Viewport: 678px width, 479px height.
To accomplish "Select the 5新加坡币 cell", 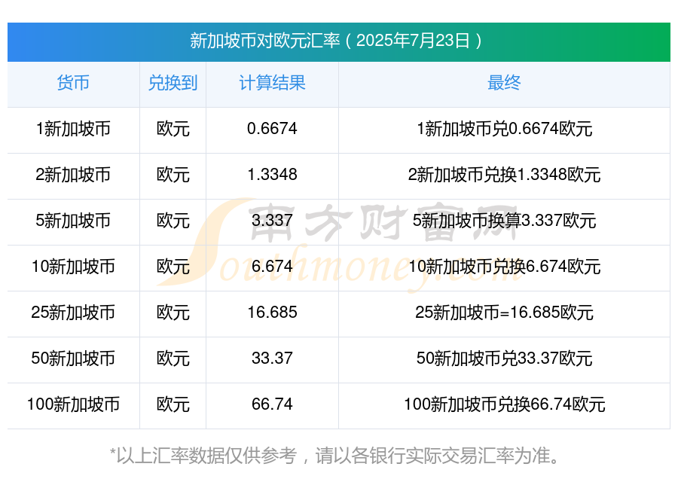I will click(73, 221).
